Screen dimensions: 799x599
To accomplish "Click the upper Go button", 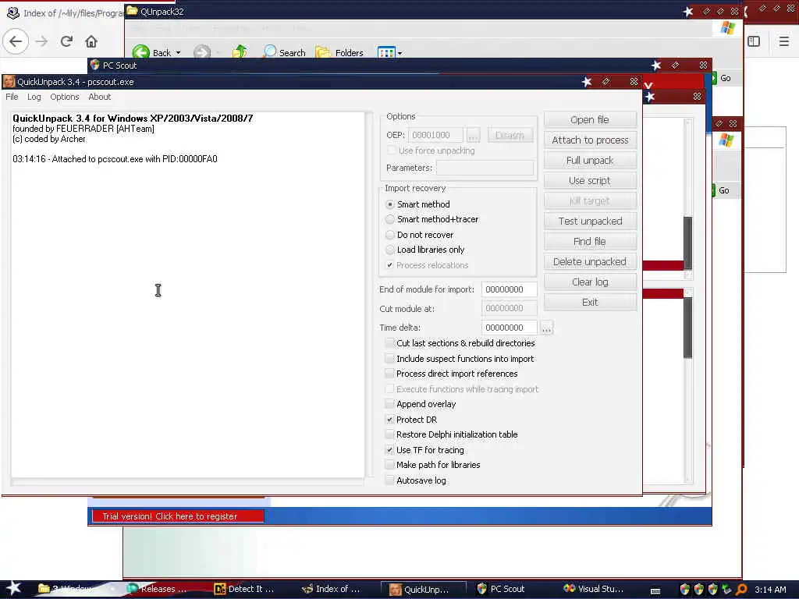I will (722, 78).
